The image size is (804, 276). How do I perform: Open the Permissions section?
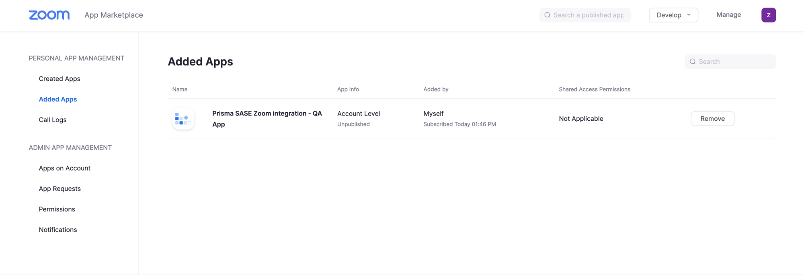point(57,209)
